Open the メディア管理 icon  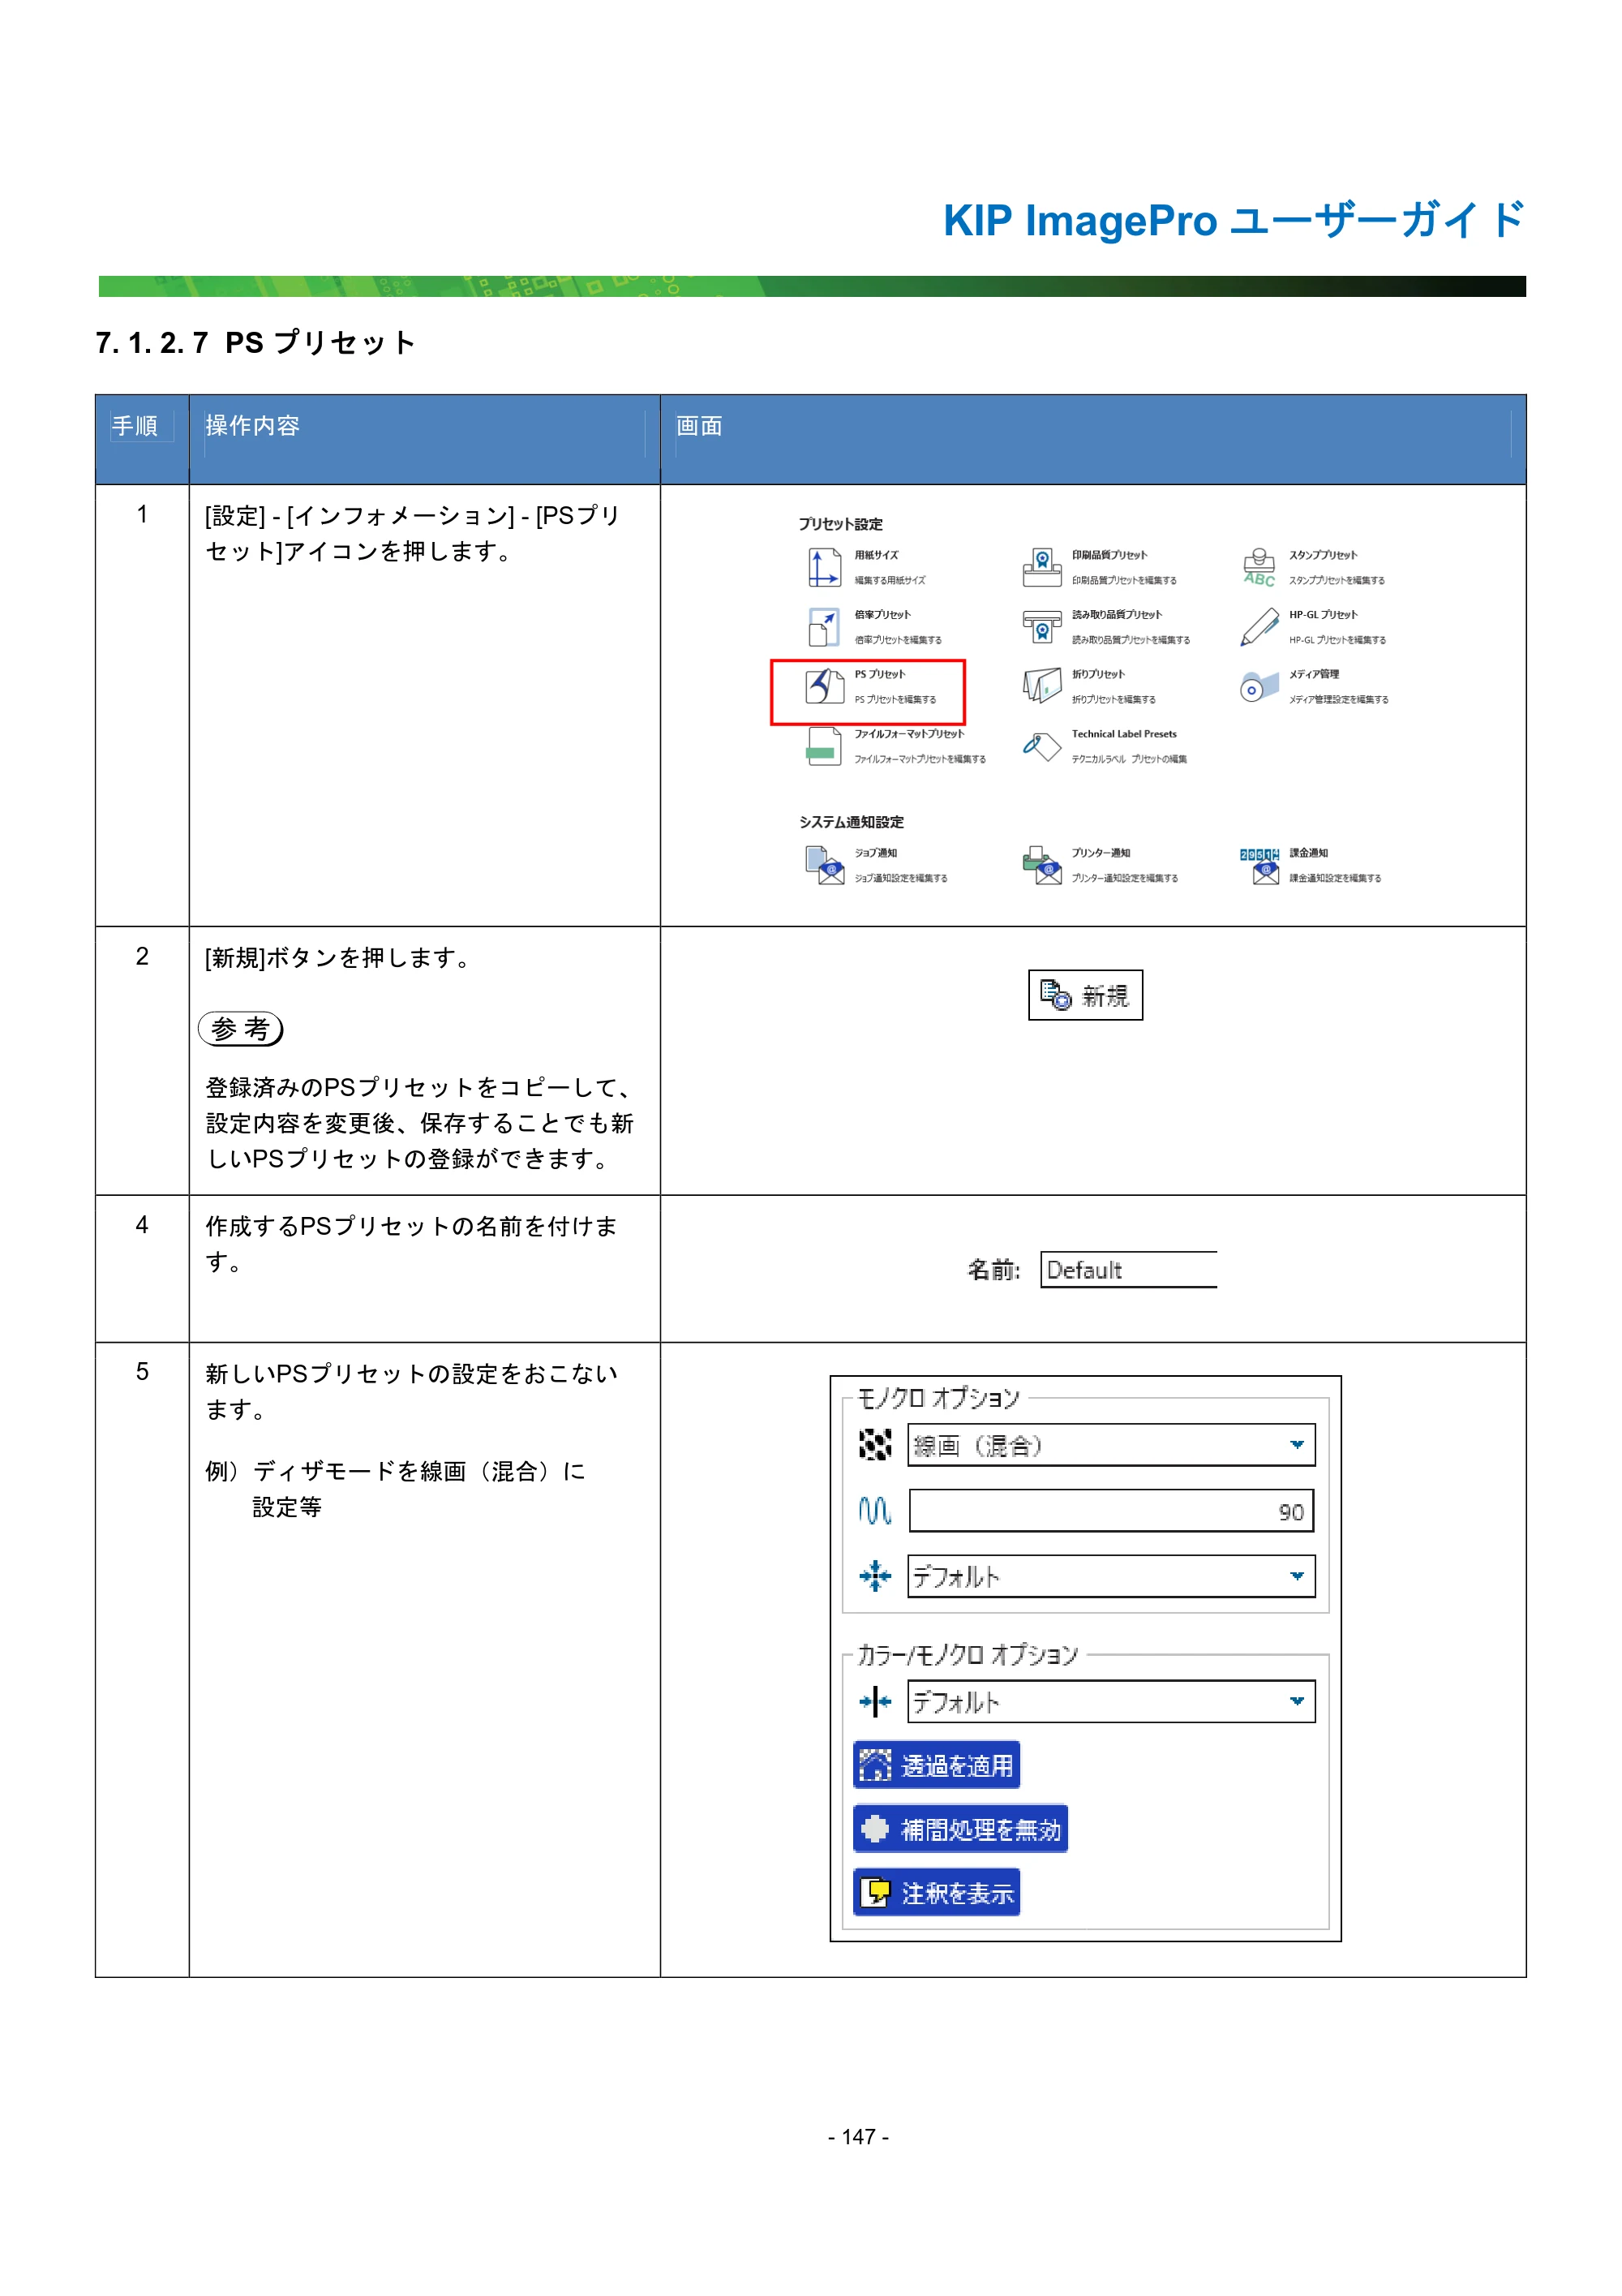(x=1259, y=686)
